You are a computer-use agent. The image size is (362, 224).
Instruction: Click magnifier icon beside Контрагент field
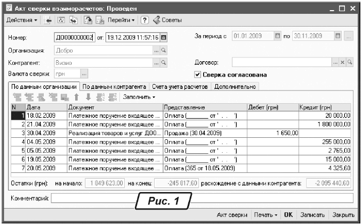click(164, 62)
